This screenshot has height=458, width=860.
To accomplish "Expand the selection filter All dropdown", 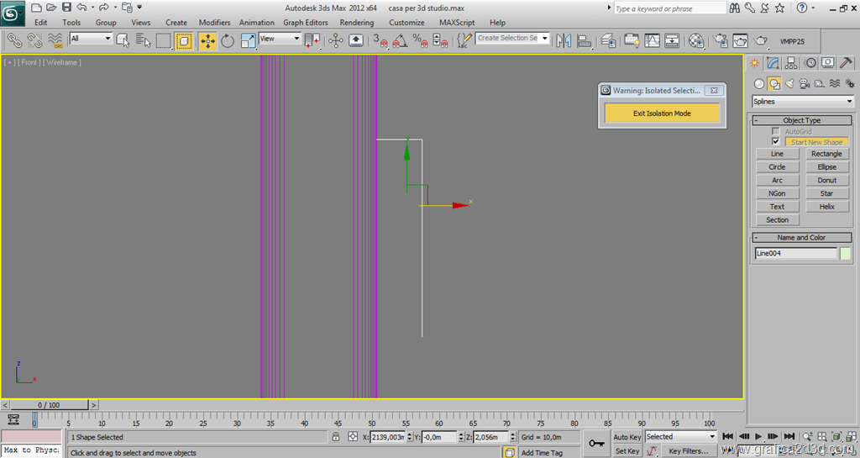I will [91, 39].
